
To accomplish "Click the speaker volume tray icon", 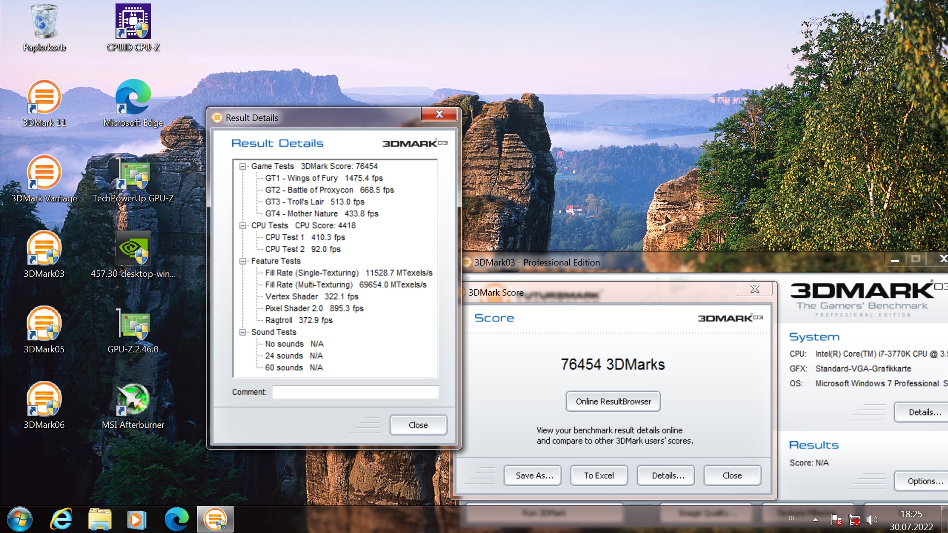I will pyautogui.click(x=872, y=519).
